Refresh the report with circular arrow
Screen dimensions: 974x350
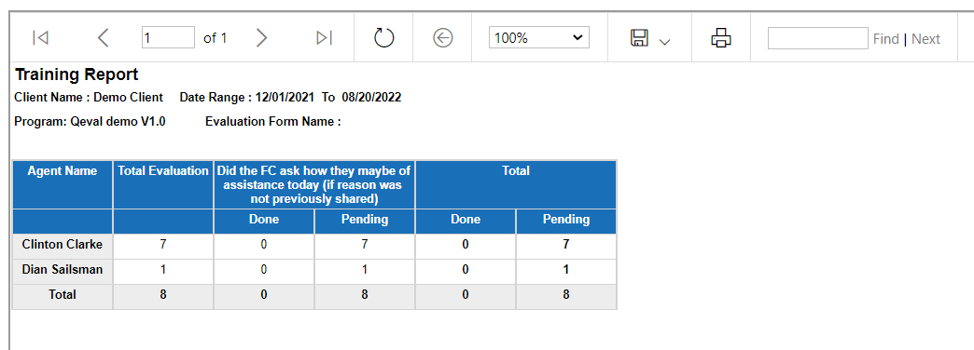(383, 38)
